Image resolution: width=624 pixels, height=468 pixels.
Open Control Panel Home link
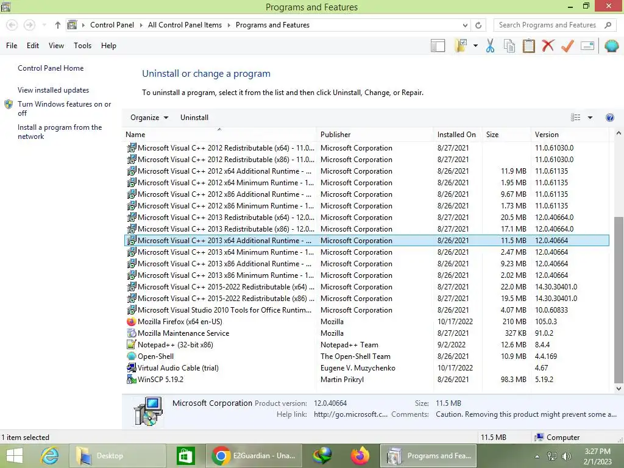pyautogui.click(x=51, y=68)
